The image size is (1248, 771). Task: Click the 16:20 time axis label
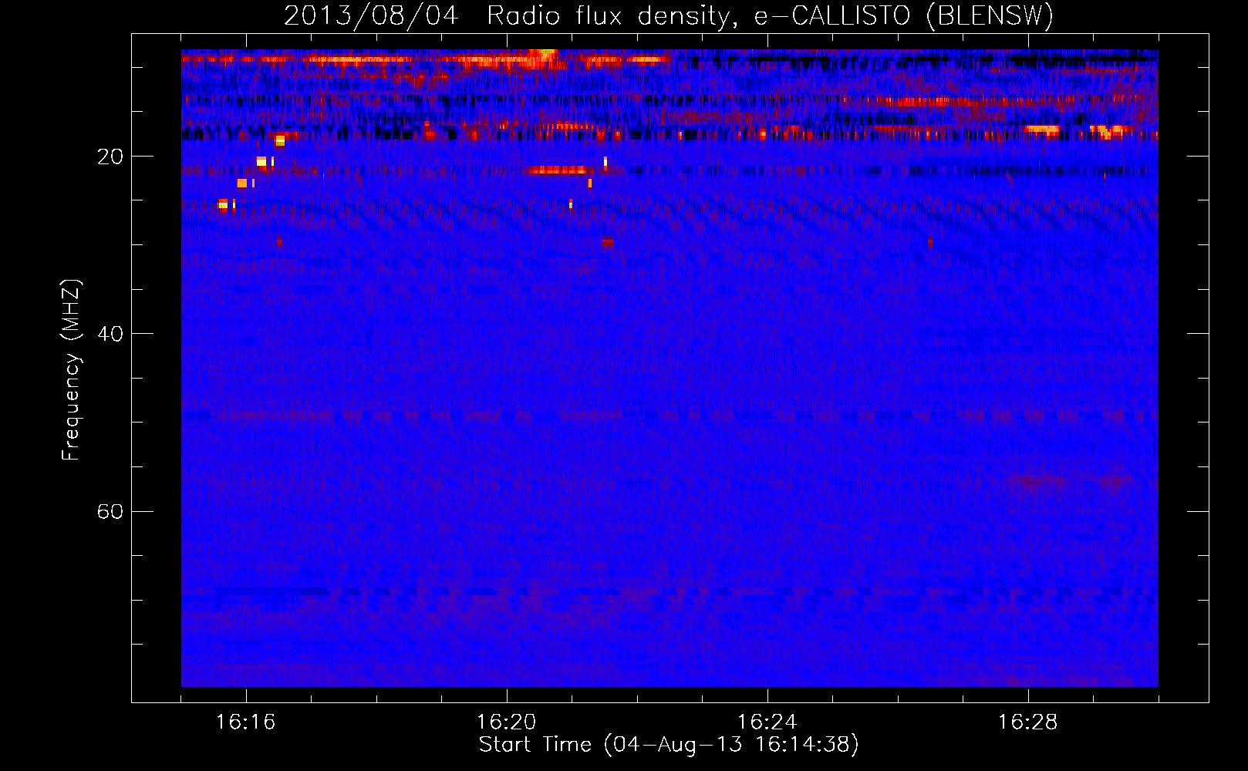tap(507, 722)
